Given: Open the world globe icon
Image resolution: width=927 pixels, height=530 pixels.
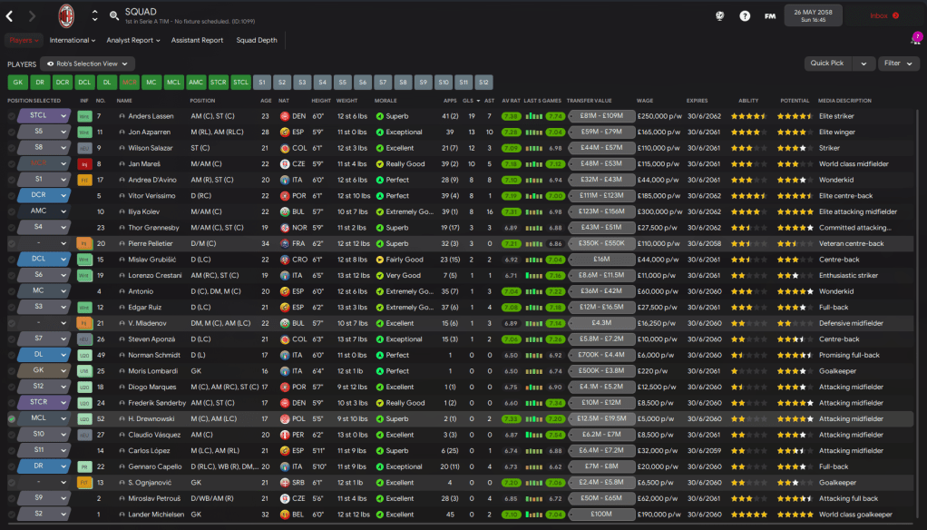Looking at the screenshot, I should (720, 15).
